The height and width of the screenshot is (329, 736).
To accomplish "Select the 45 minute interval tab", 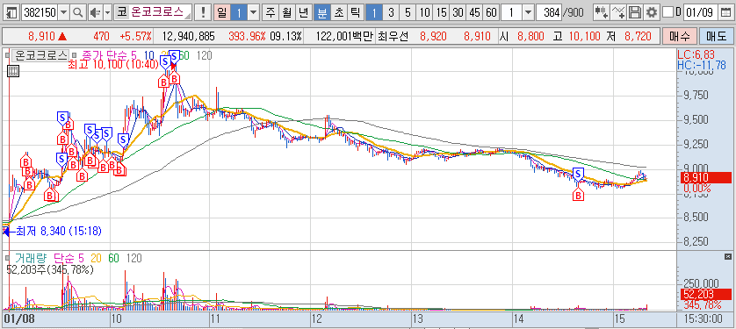I will (474, 12).
